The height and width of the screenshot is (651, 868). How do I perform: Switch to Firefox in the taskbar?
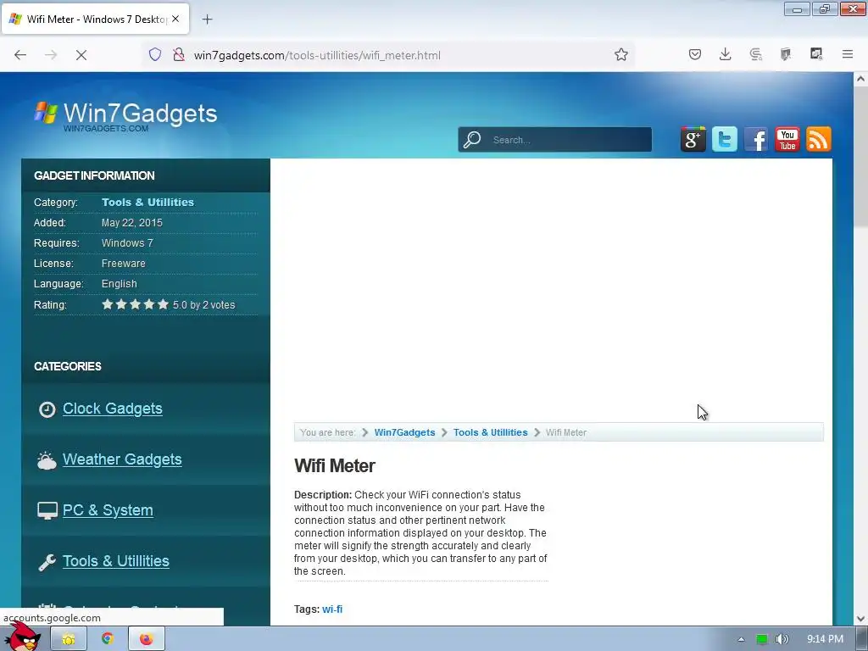tap(146, 639)
